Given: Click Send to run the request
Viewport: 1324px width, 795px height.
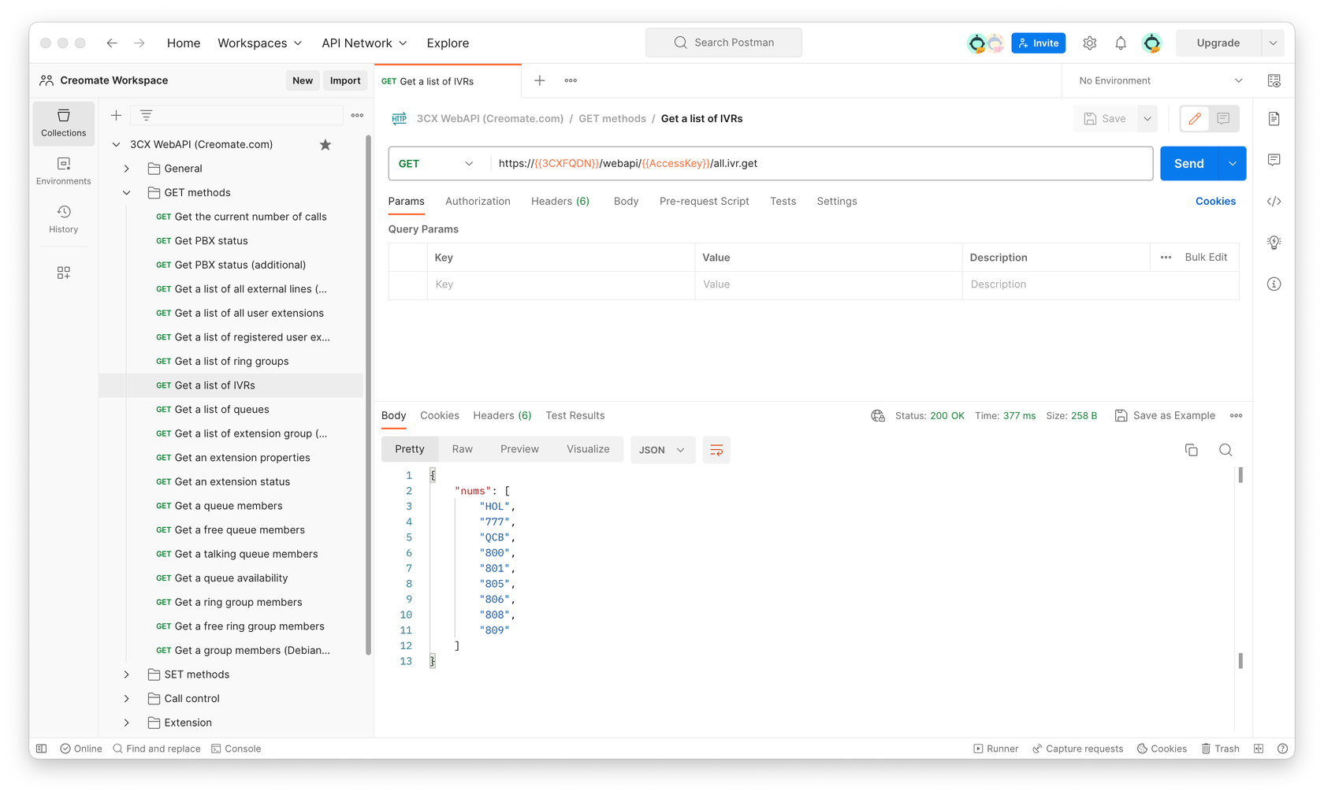Looking at the screenshot, I should [x=1189, y=163].
